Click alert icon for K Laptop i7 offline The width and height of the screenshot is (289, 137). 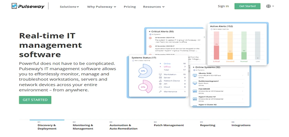(150, 38)
